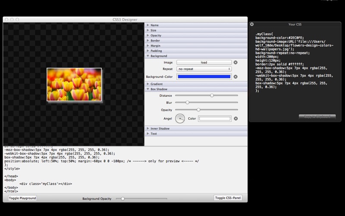Click the </head> line in code editor
Viewport: 345px width, 216px height.
pos(11,176)
